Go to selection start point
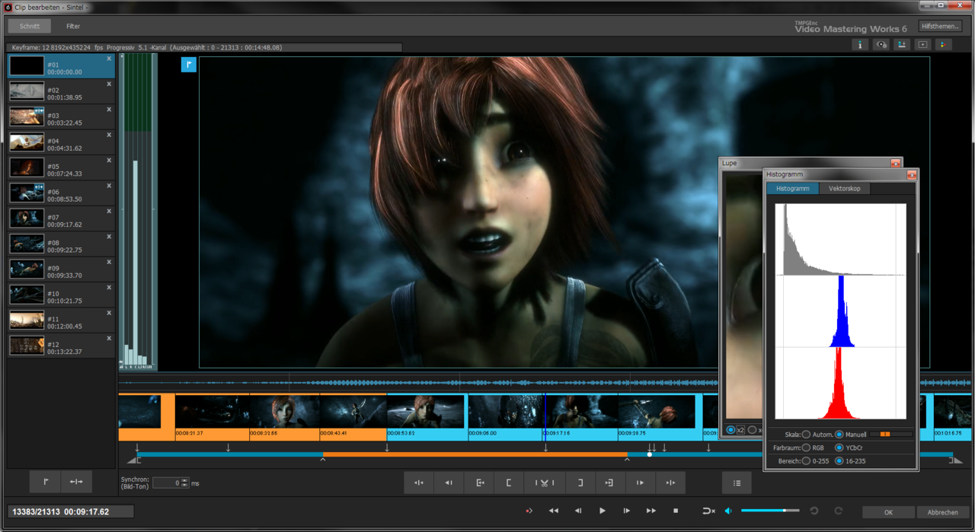 [x=480, y=483]
